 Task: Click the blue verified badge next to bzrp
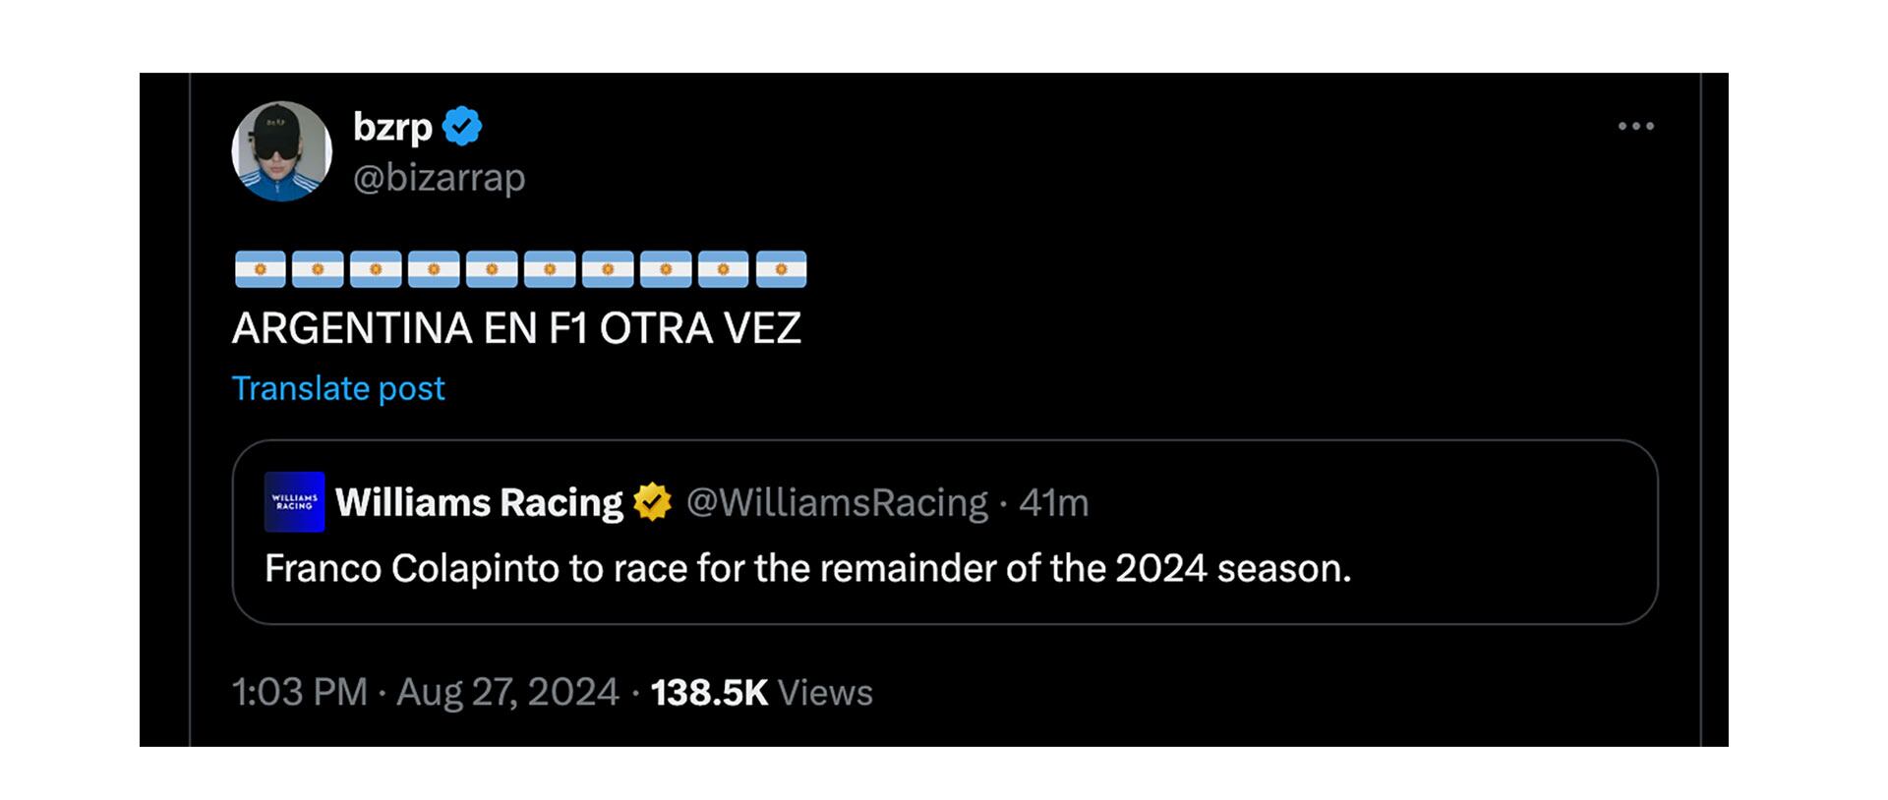(462, 127)
